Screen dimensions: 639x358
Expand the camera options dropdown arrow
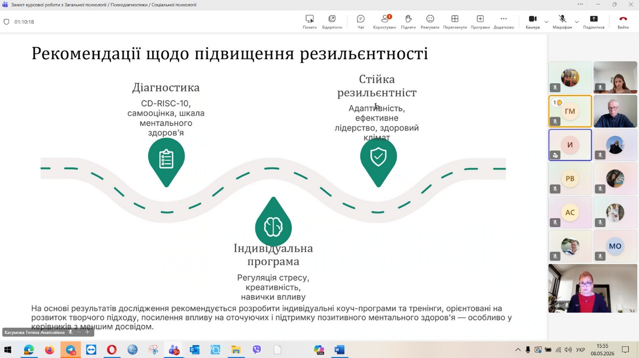(546, 22)
